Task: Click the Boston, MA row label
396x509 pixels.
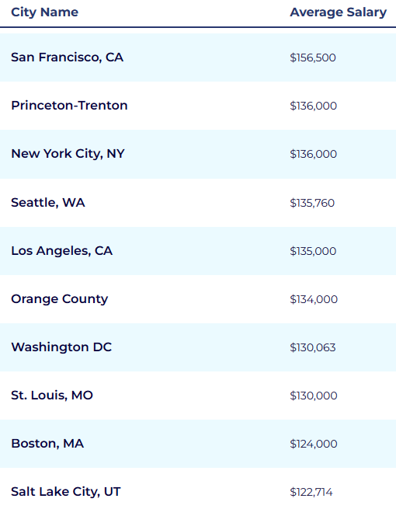Action: coord(47,444)
